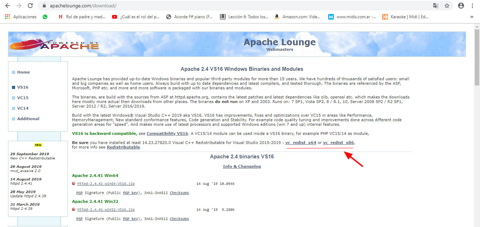Screen dimensions: 480x227
Task: Open Checksums link under Win32
Action: (179, 219)
